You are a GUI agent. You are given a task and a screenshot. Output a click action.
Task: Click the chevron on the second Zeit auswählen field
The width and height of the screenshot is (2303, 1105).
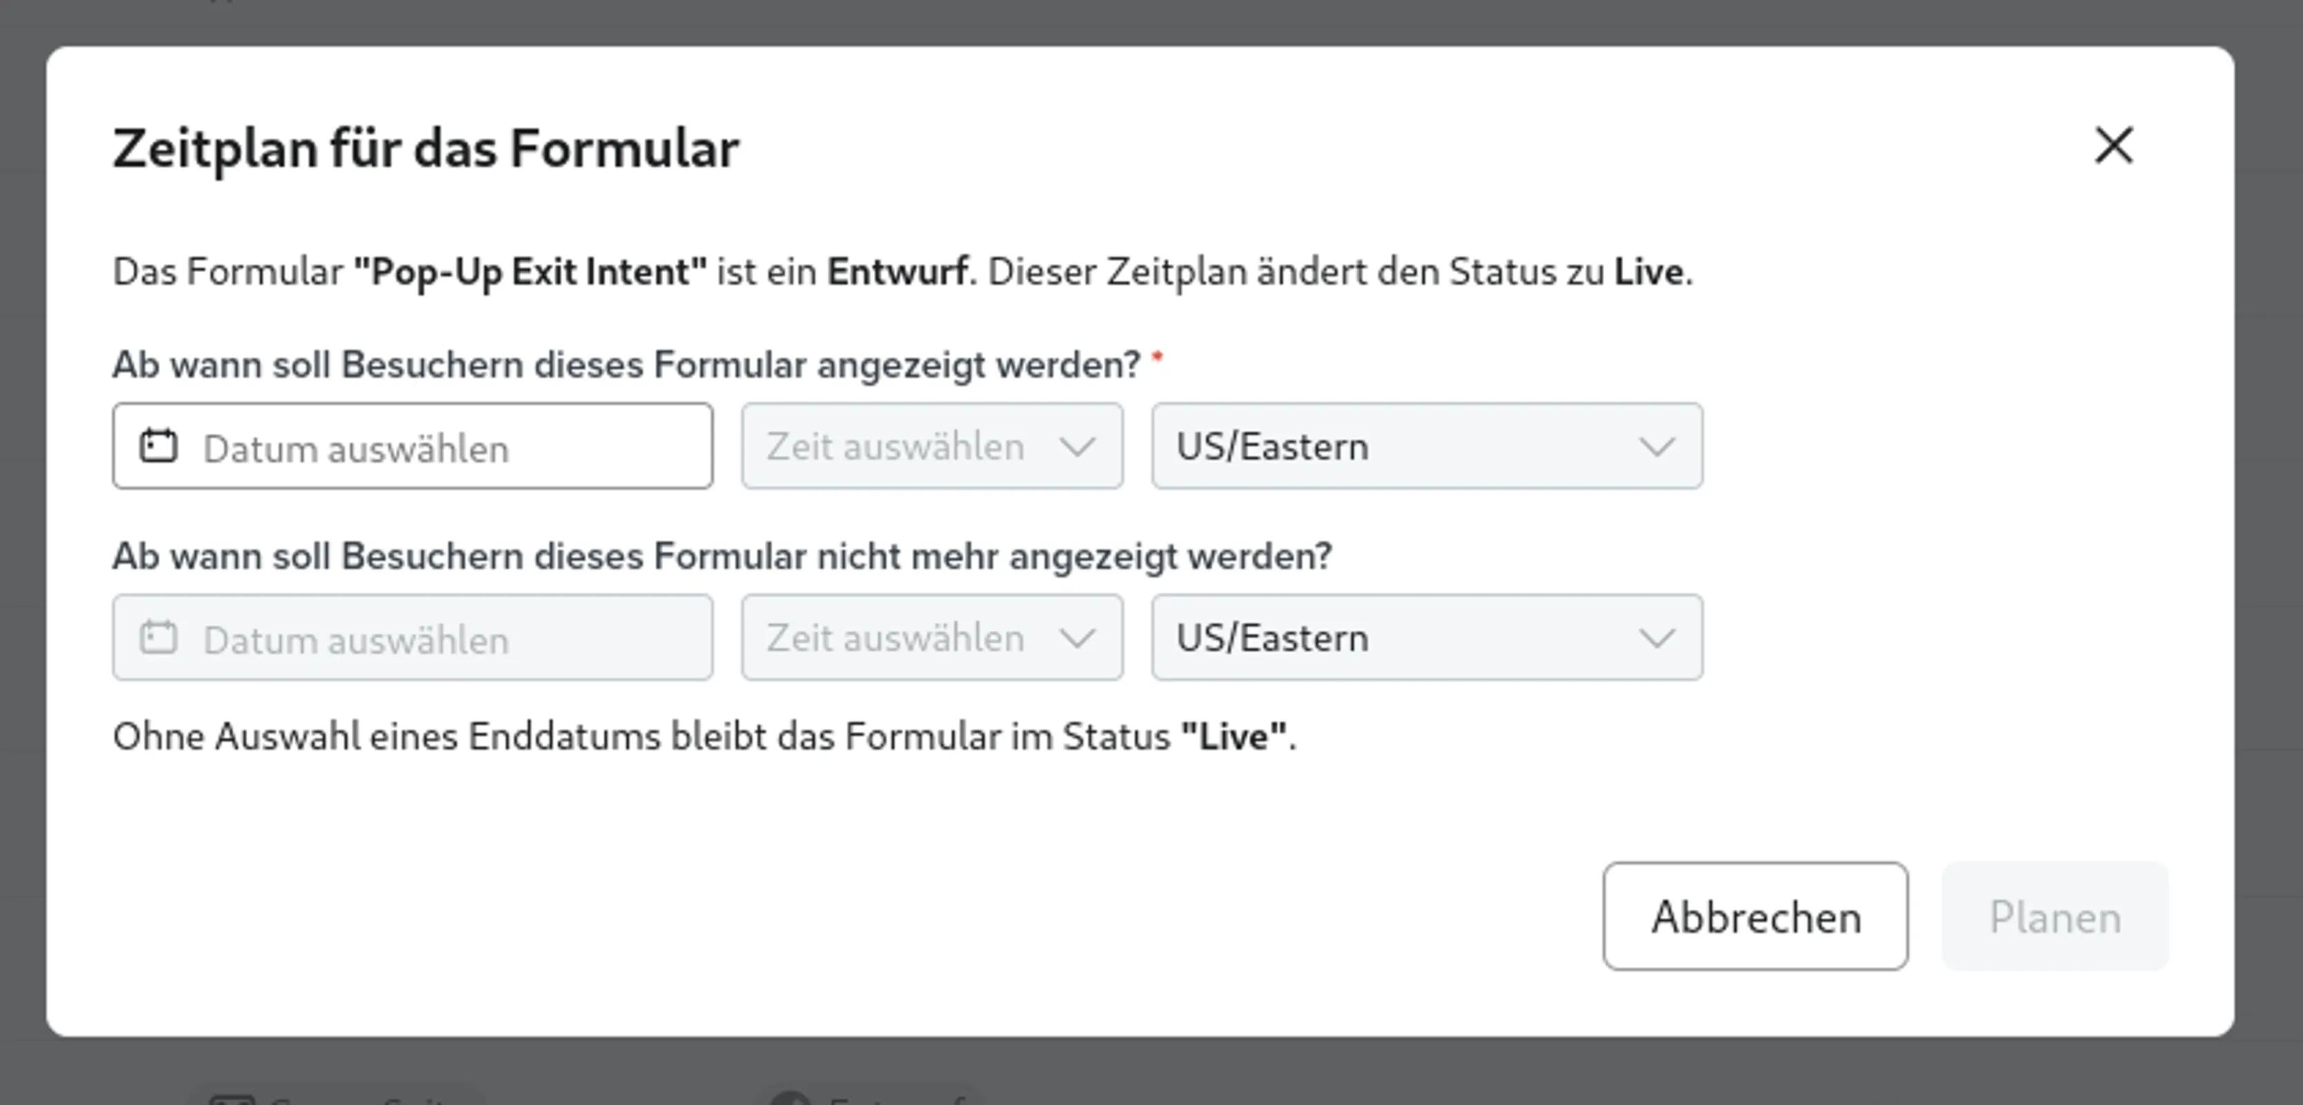1078,637
